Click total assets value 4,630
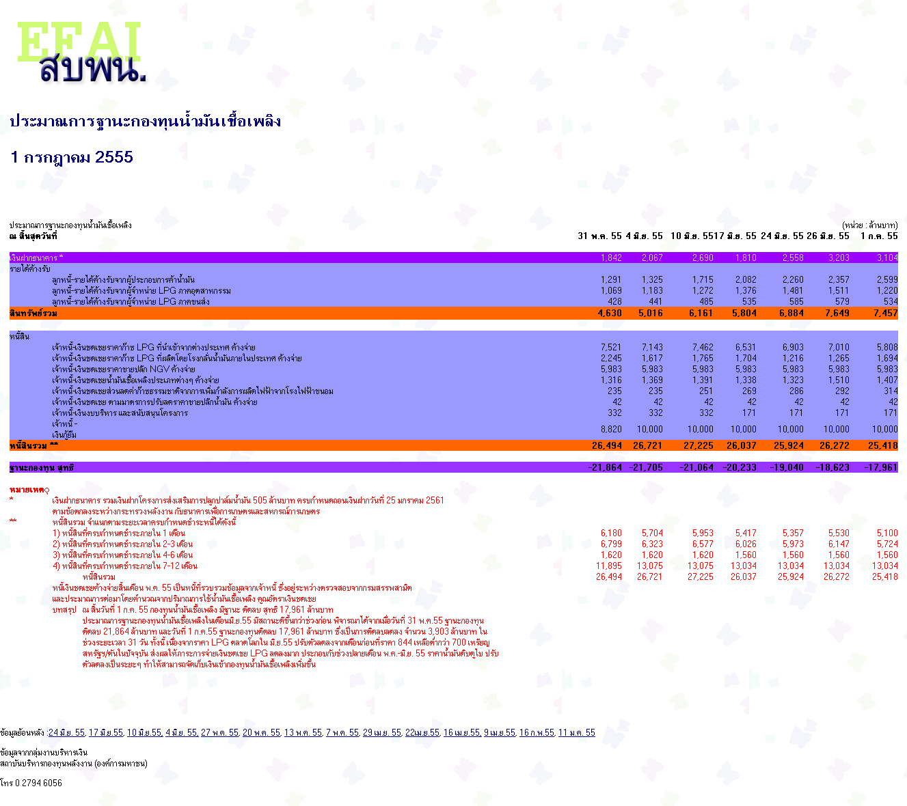This screenshot has height=806, width=907. point(610,314)
